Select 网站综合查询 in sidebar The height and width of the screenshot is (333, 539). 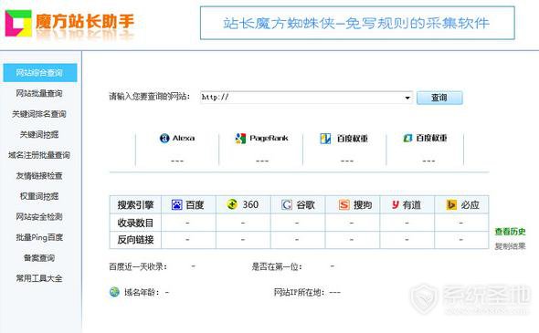pyautogui.click(x=40, y=73)
